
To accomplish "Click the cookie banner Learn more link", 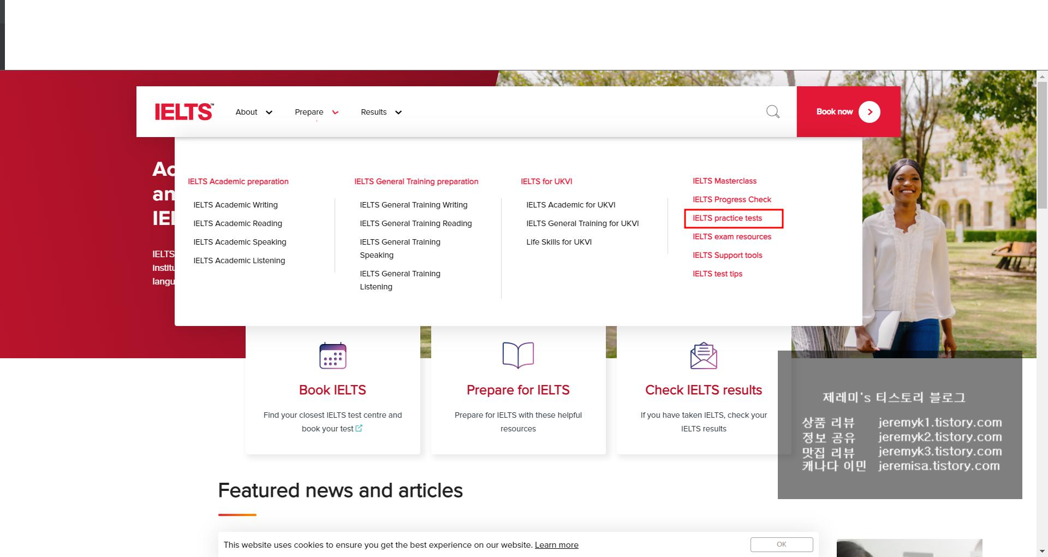I will click(556, 545).
